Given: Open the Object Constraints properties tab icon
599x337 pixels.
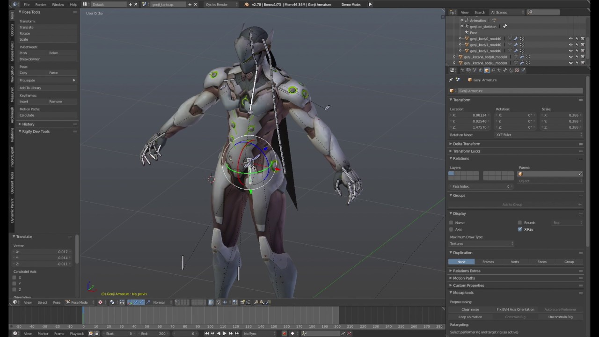Looking at the screenshot, I should pos(493,70).
